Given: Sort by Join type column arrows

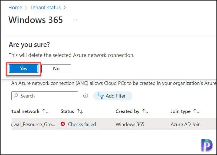Looking at the screenshot, I should (196, 111).
